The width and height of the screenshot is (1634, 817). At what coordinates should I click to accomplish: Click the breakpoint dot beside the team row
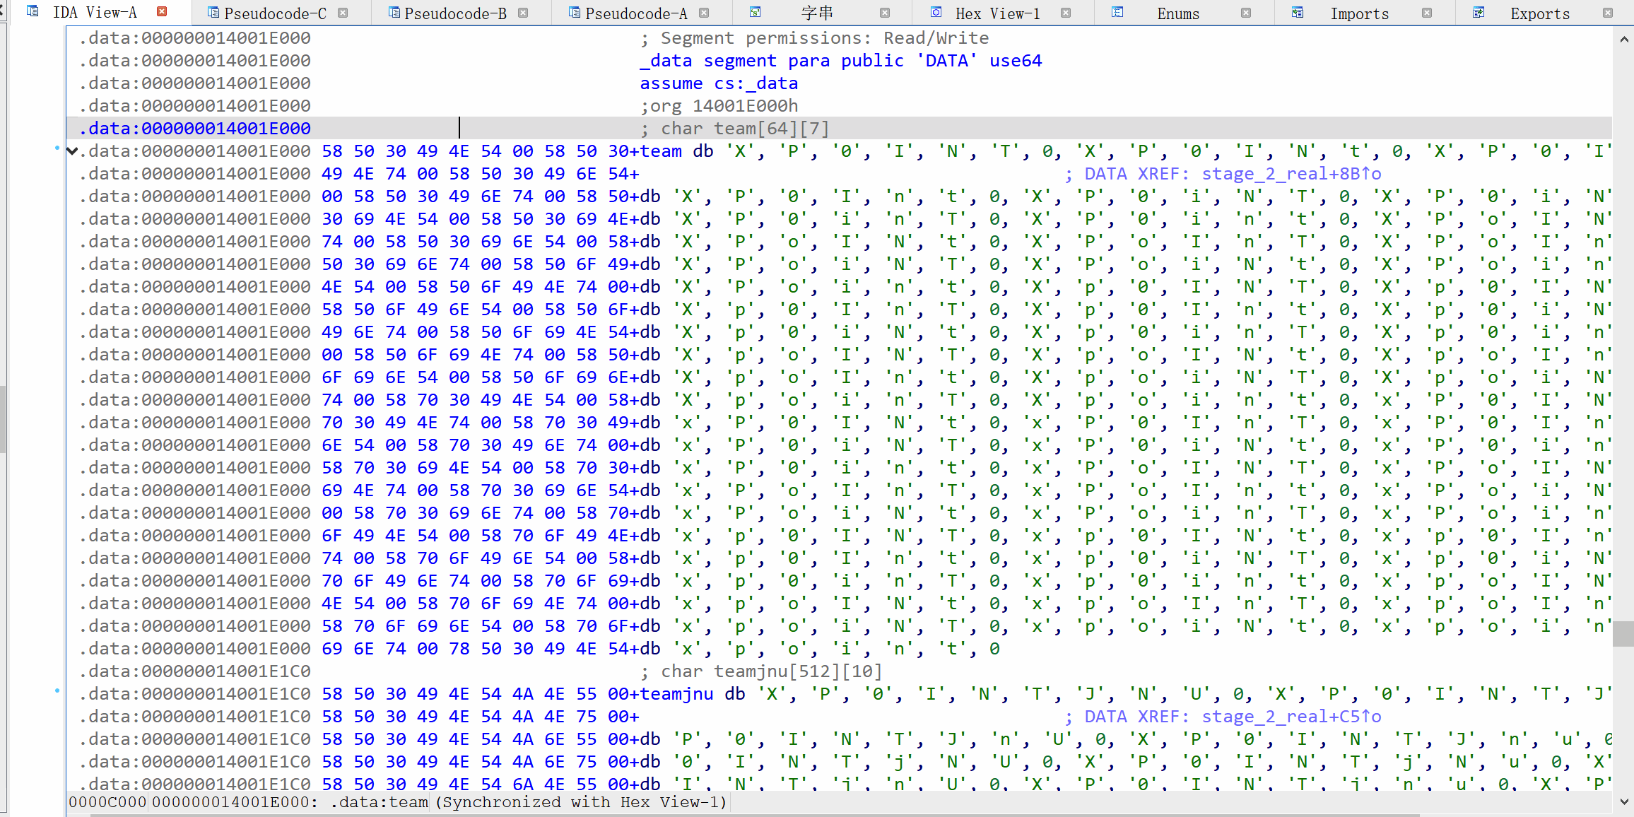[57, 148]
